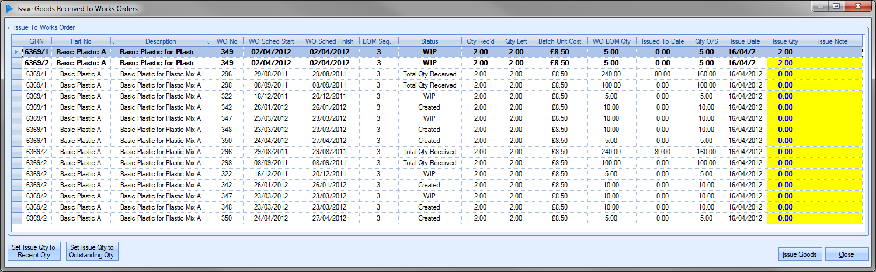
Task: Edit Issue Qty for GRN 6369/1 WO 296
Action: 785,74
